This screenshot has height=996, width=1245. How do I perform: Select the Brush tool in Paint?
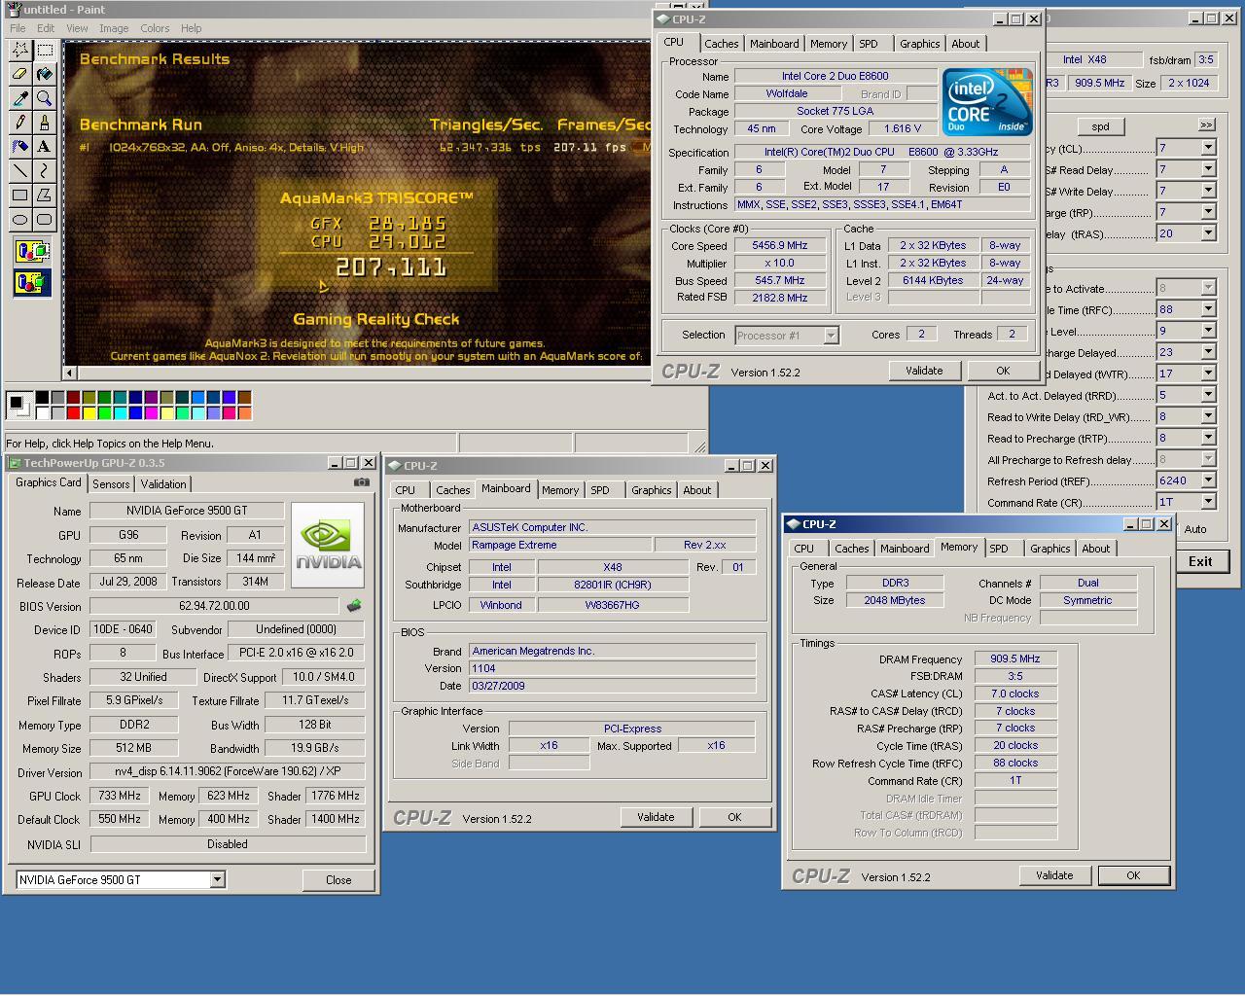point(44,123)
